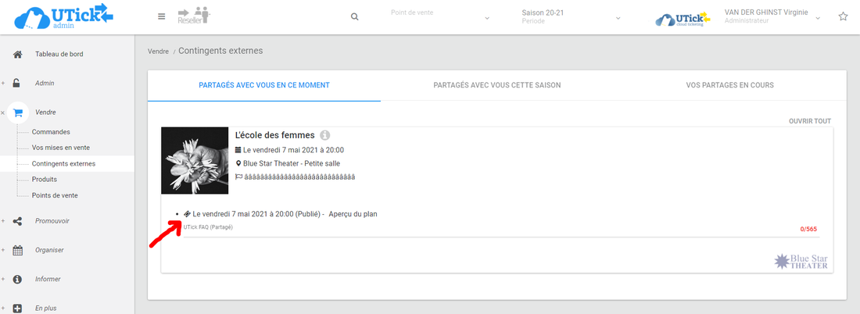Screen dimensions: 860x314
Task: Select Commandes in the sidebar
Action: (51, 132)
